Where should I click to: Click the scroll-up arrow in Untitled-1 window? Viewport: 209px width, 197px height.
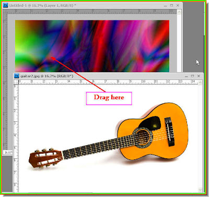(x=179, y=12)
